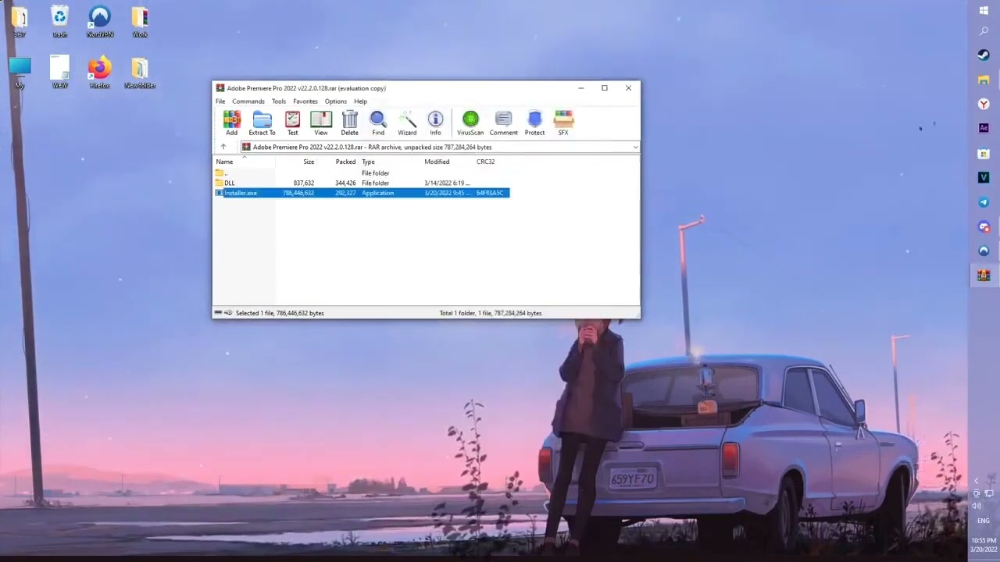
Task: Open the Firefox desktop shortcut
Action: pos(99,73)
